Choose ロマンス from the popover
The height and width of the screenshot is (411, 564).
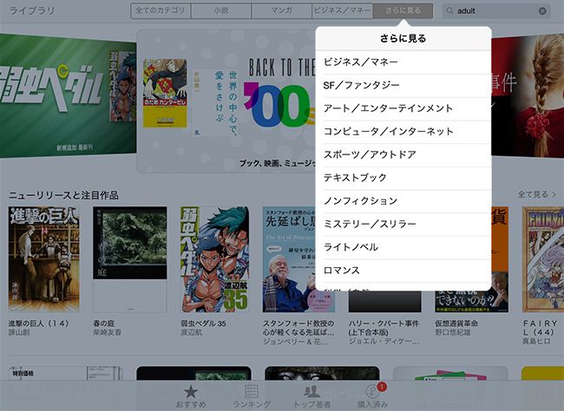point(403,271)
